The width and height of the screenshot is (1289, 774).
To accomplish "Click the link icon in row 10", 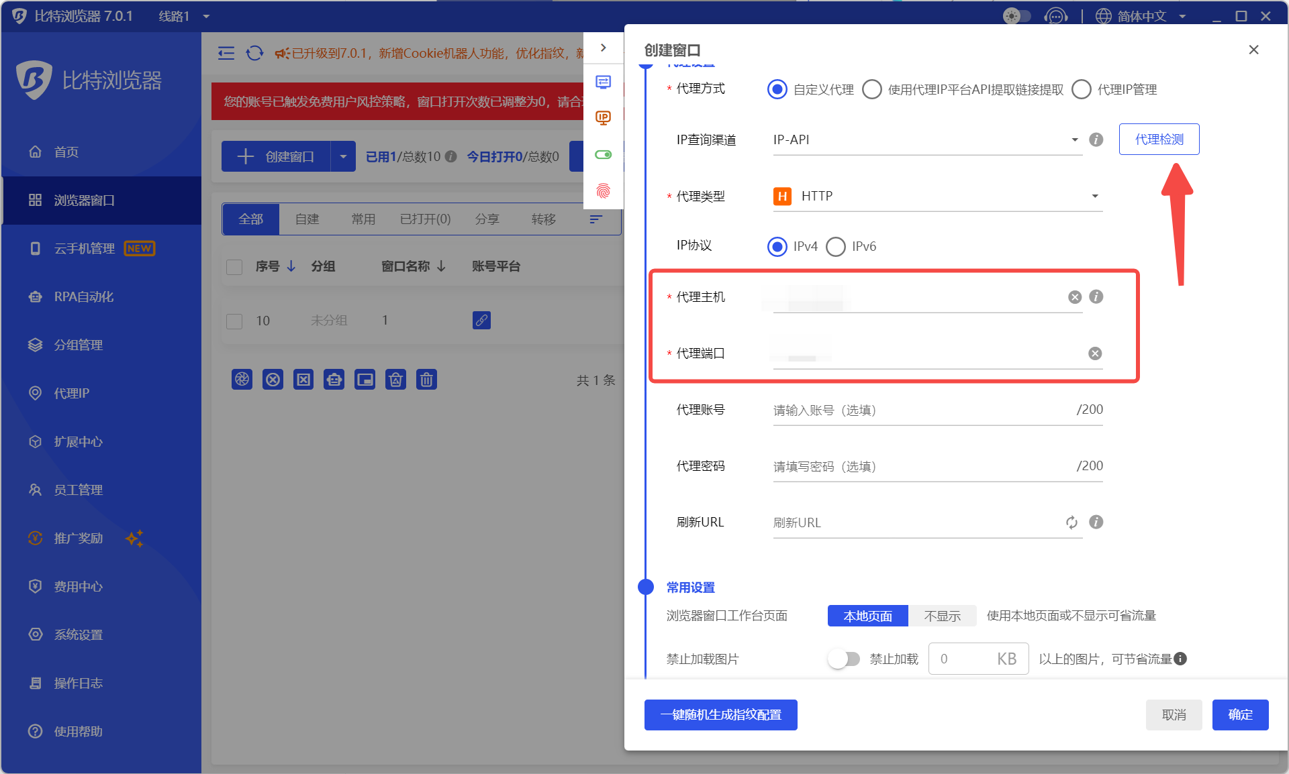I will pos(481,320).
